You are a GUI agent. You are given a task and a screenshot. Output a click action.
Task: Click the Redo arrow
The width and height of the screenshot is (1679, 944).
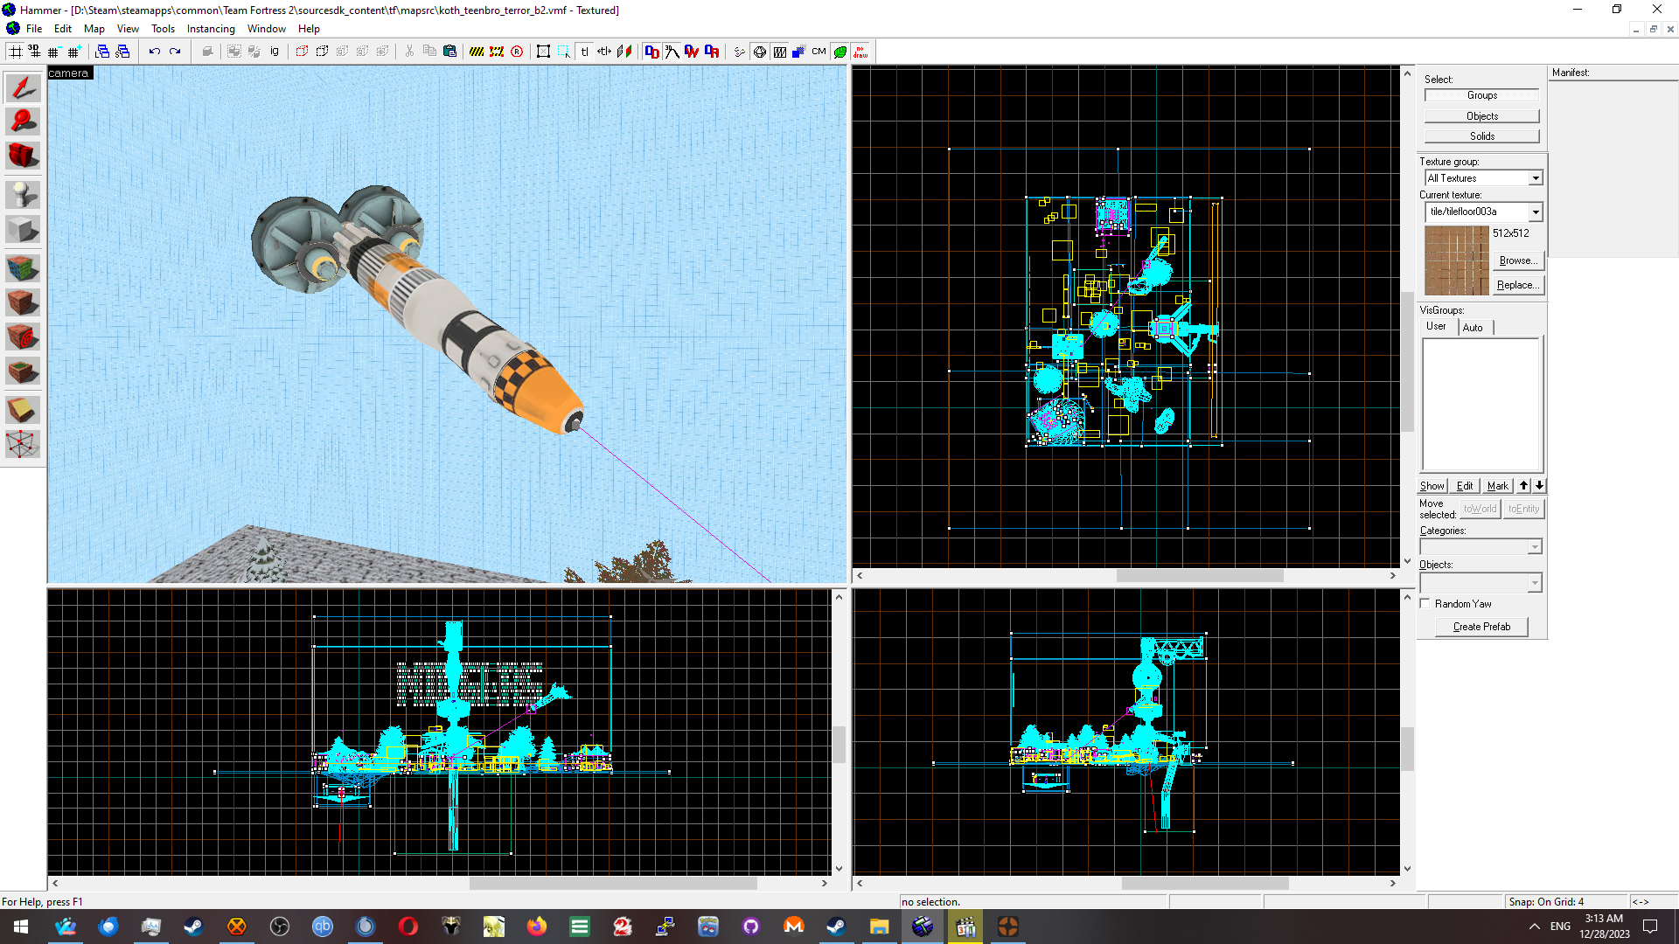[x=175, y=52]
